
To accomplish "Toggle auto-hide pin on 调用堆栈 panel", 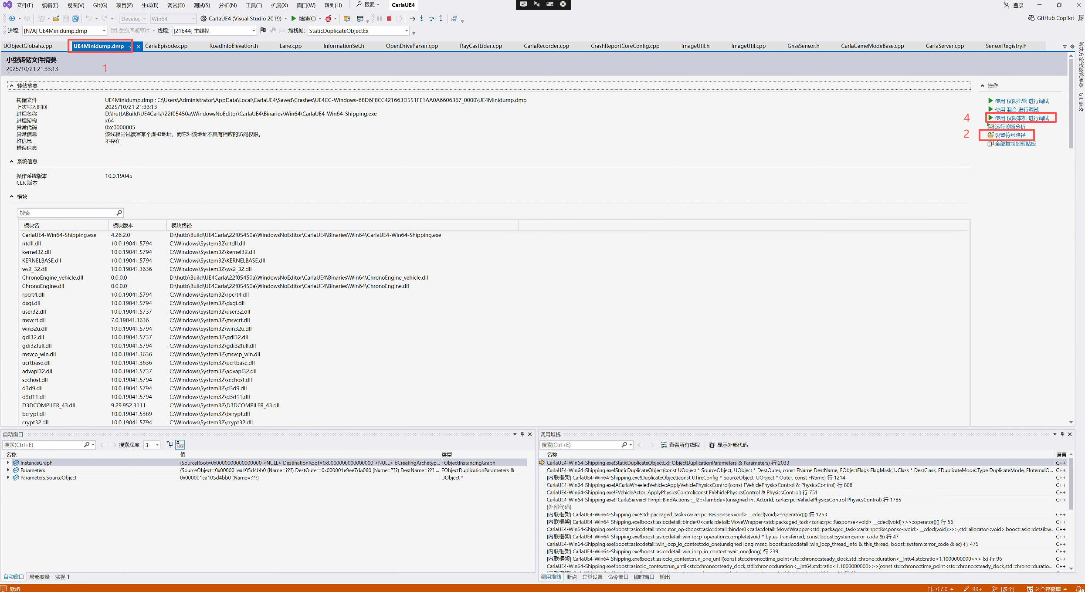I will (x=1062, y=434).
